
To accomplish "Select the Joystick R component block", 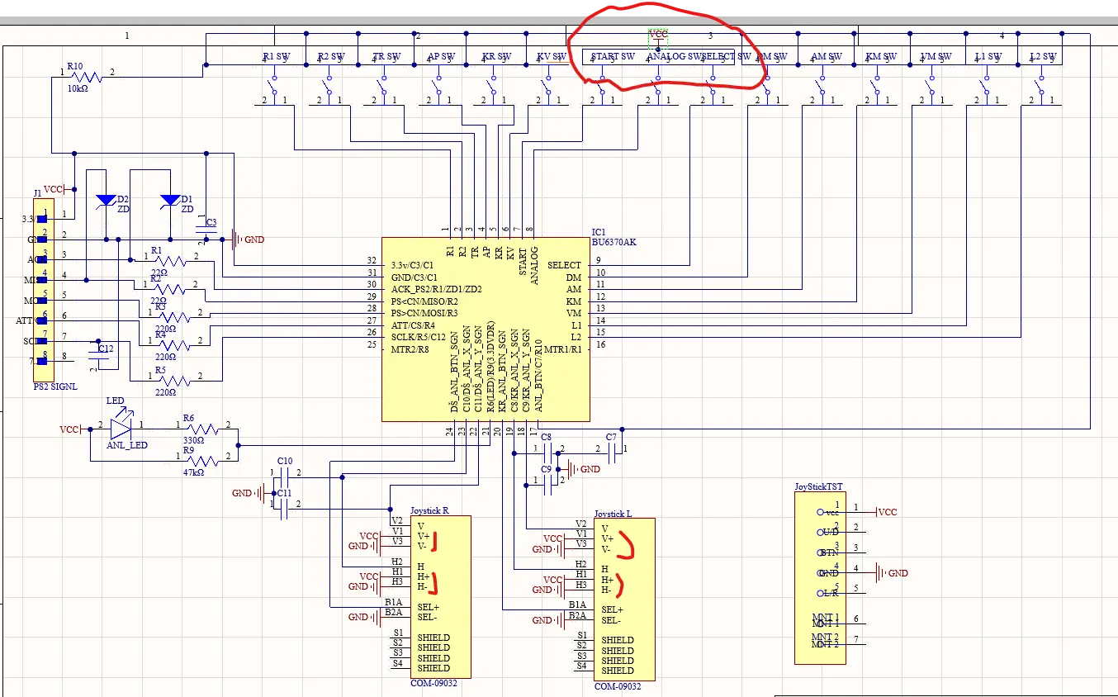I will (440, 596).
